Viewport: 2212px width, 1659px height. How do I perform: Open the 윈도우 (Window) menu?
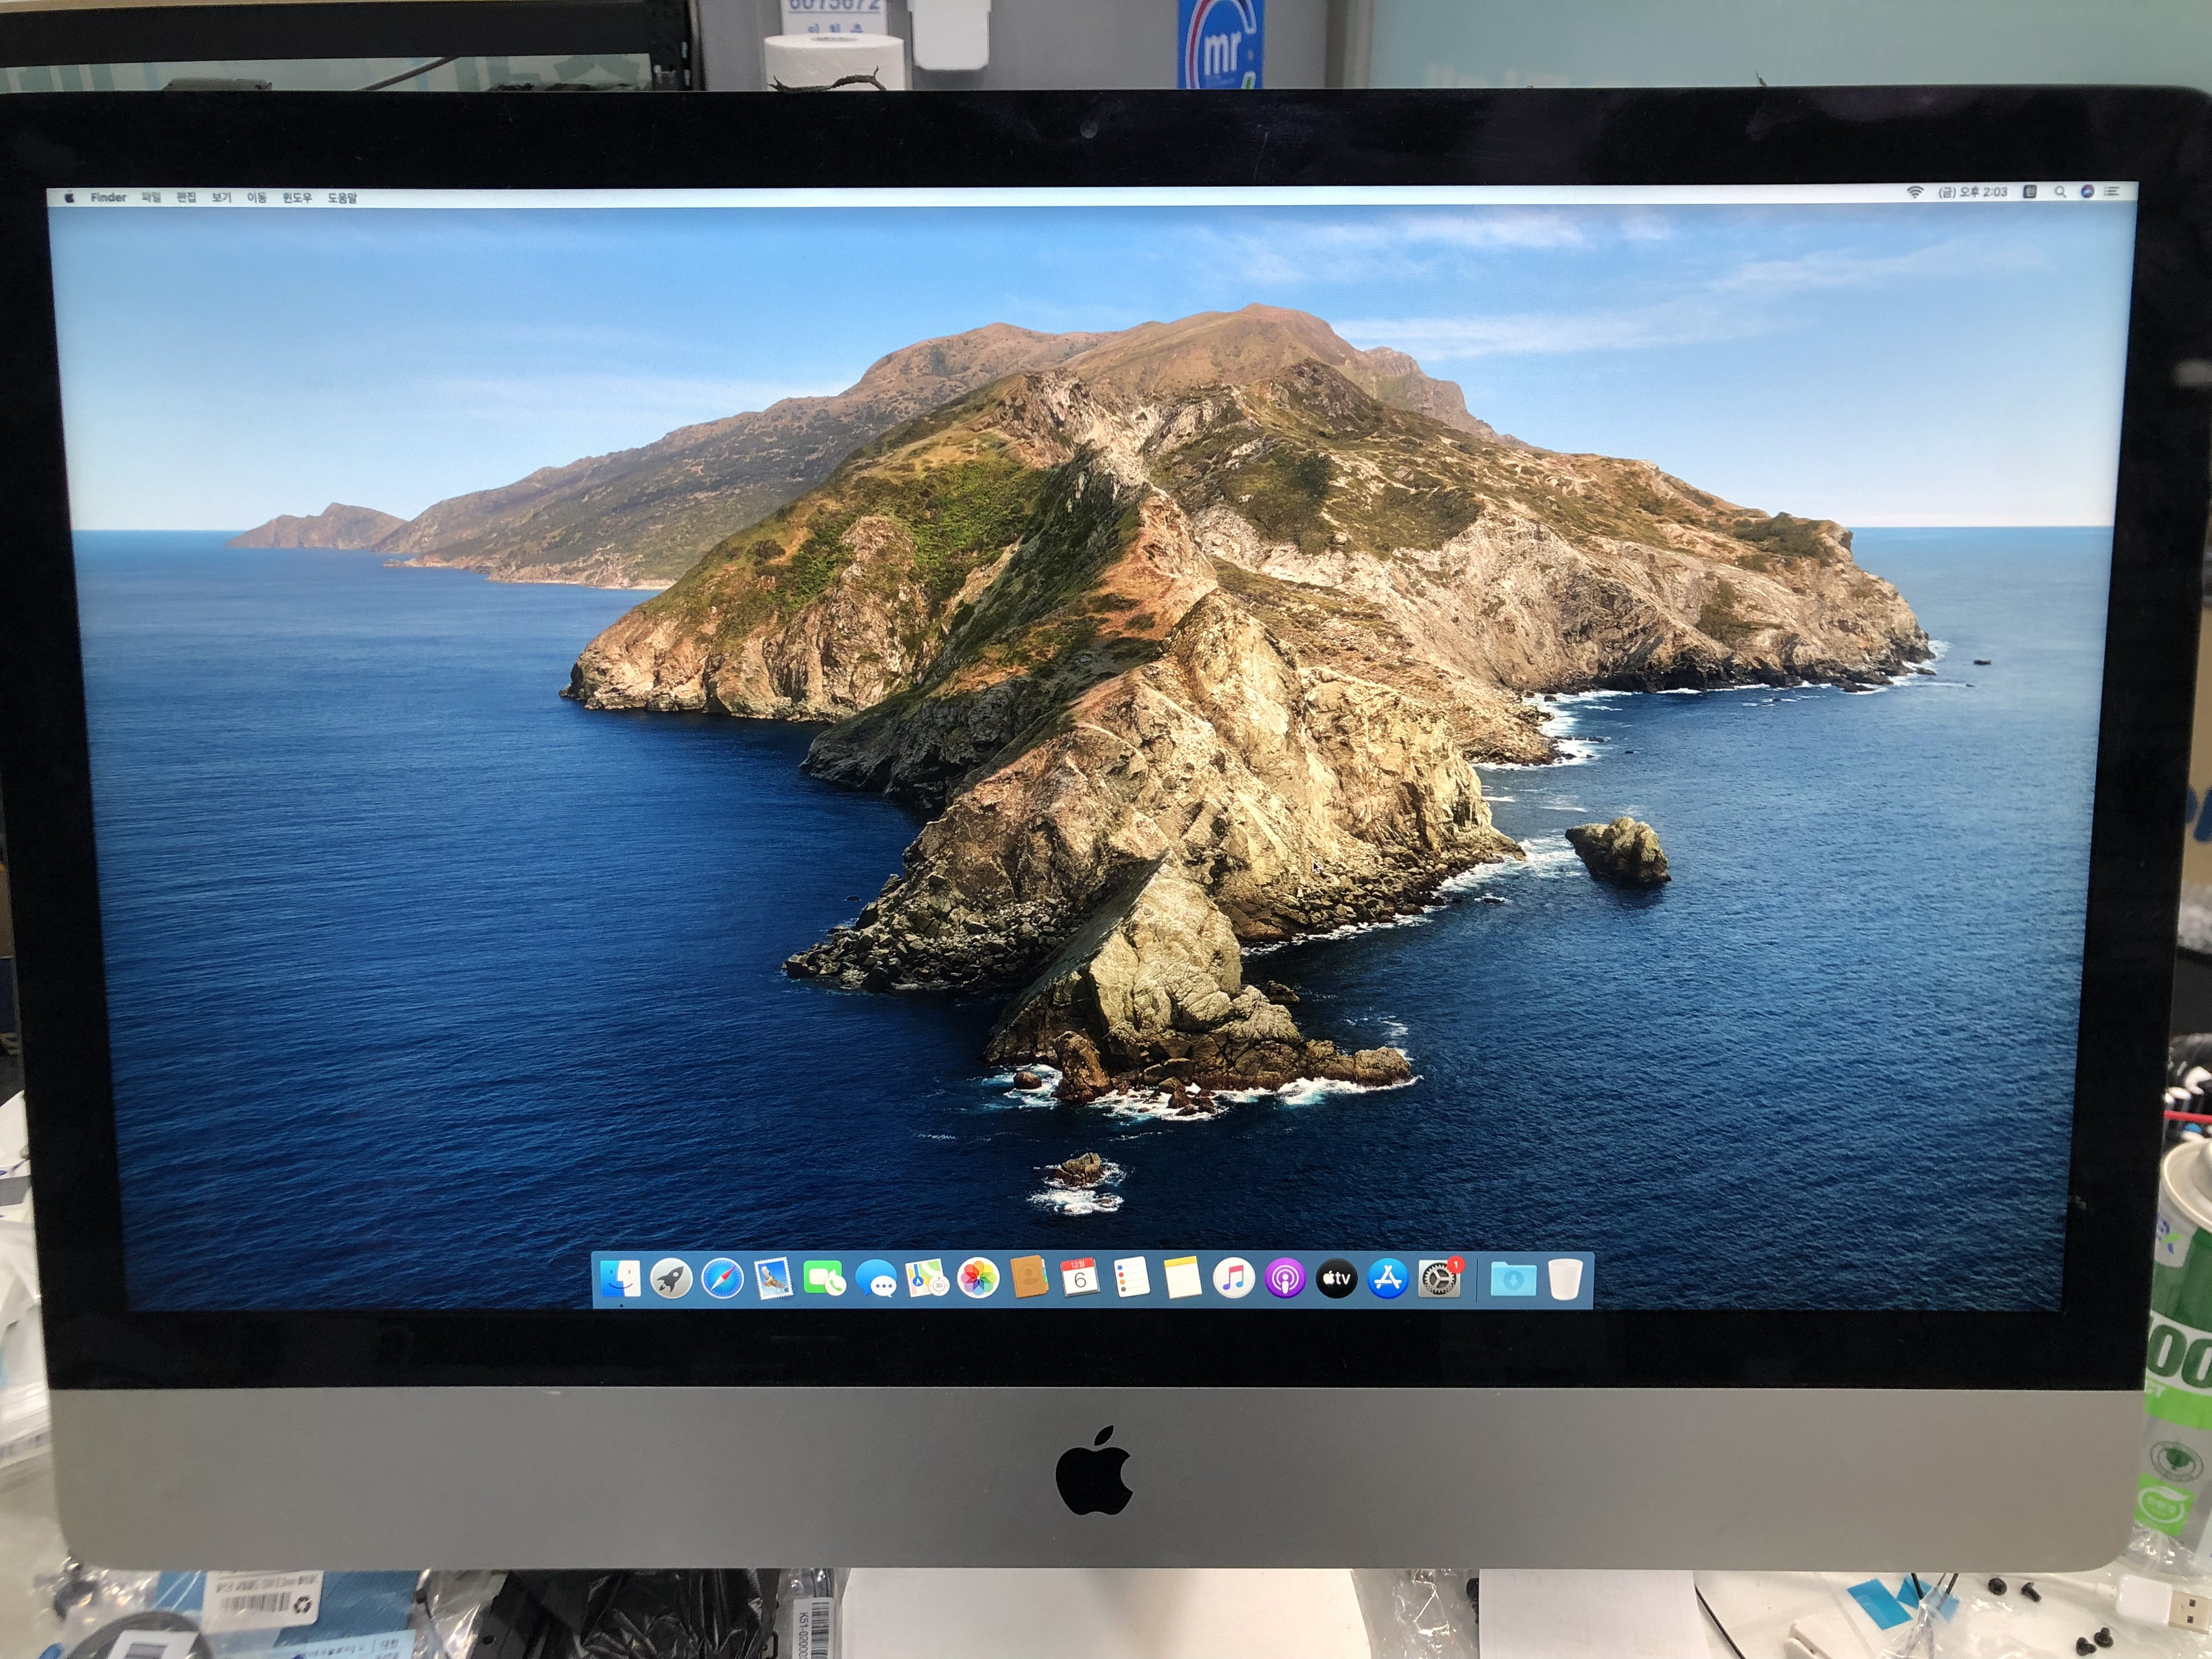(297, 198)
